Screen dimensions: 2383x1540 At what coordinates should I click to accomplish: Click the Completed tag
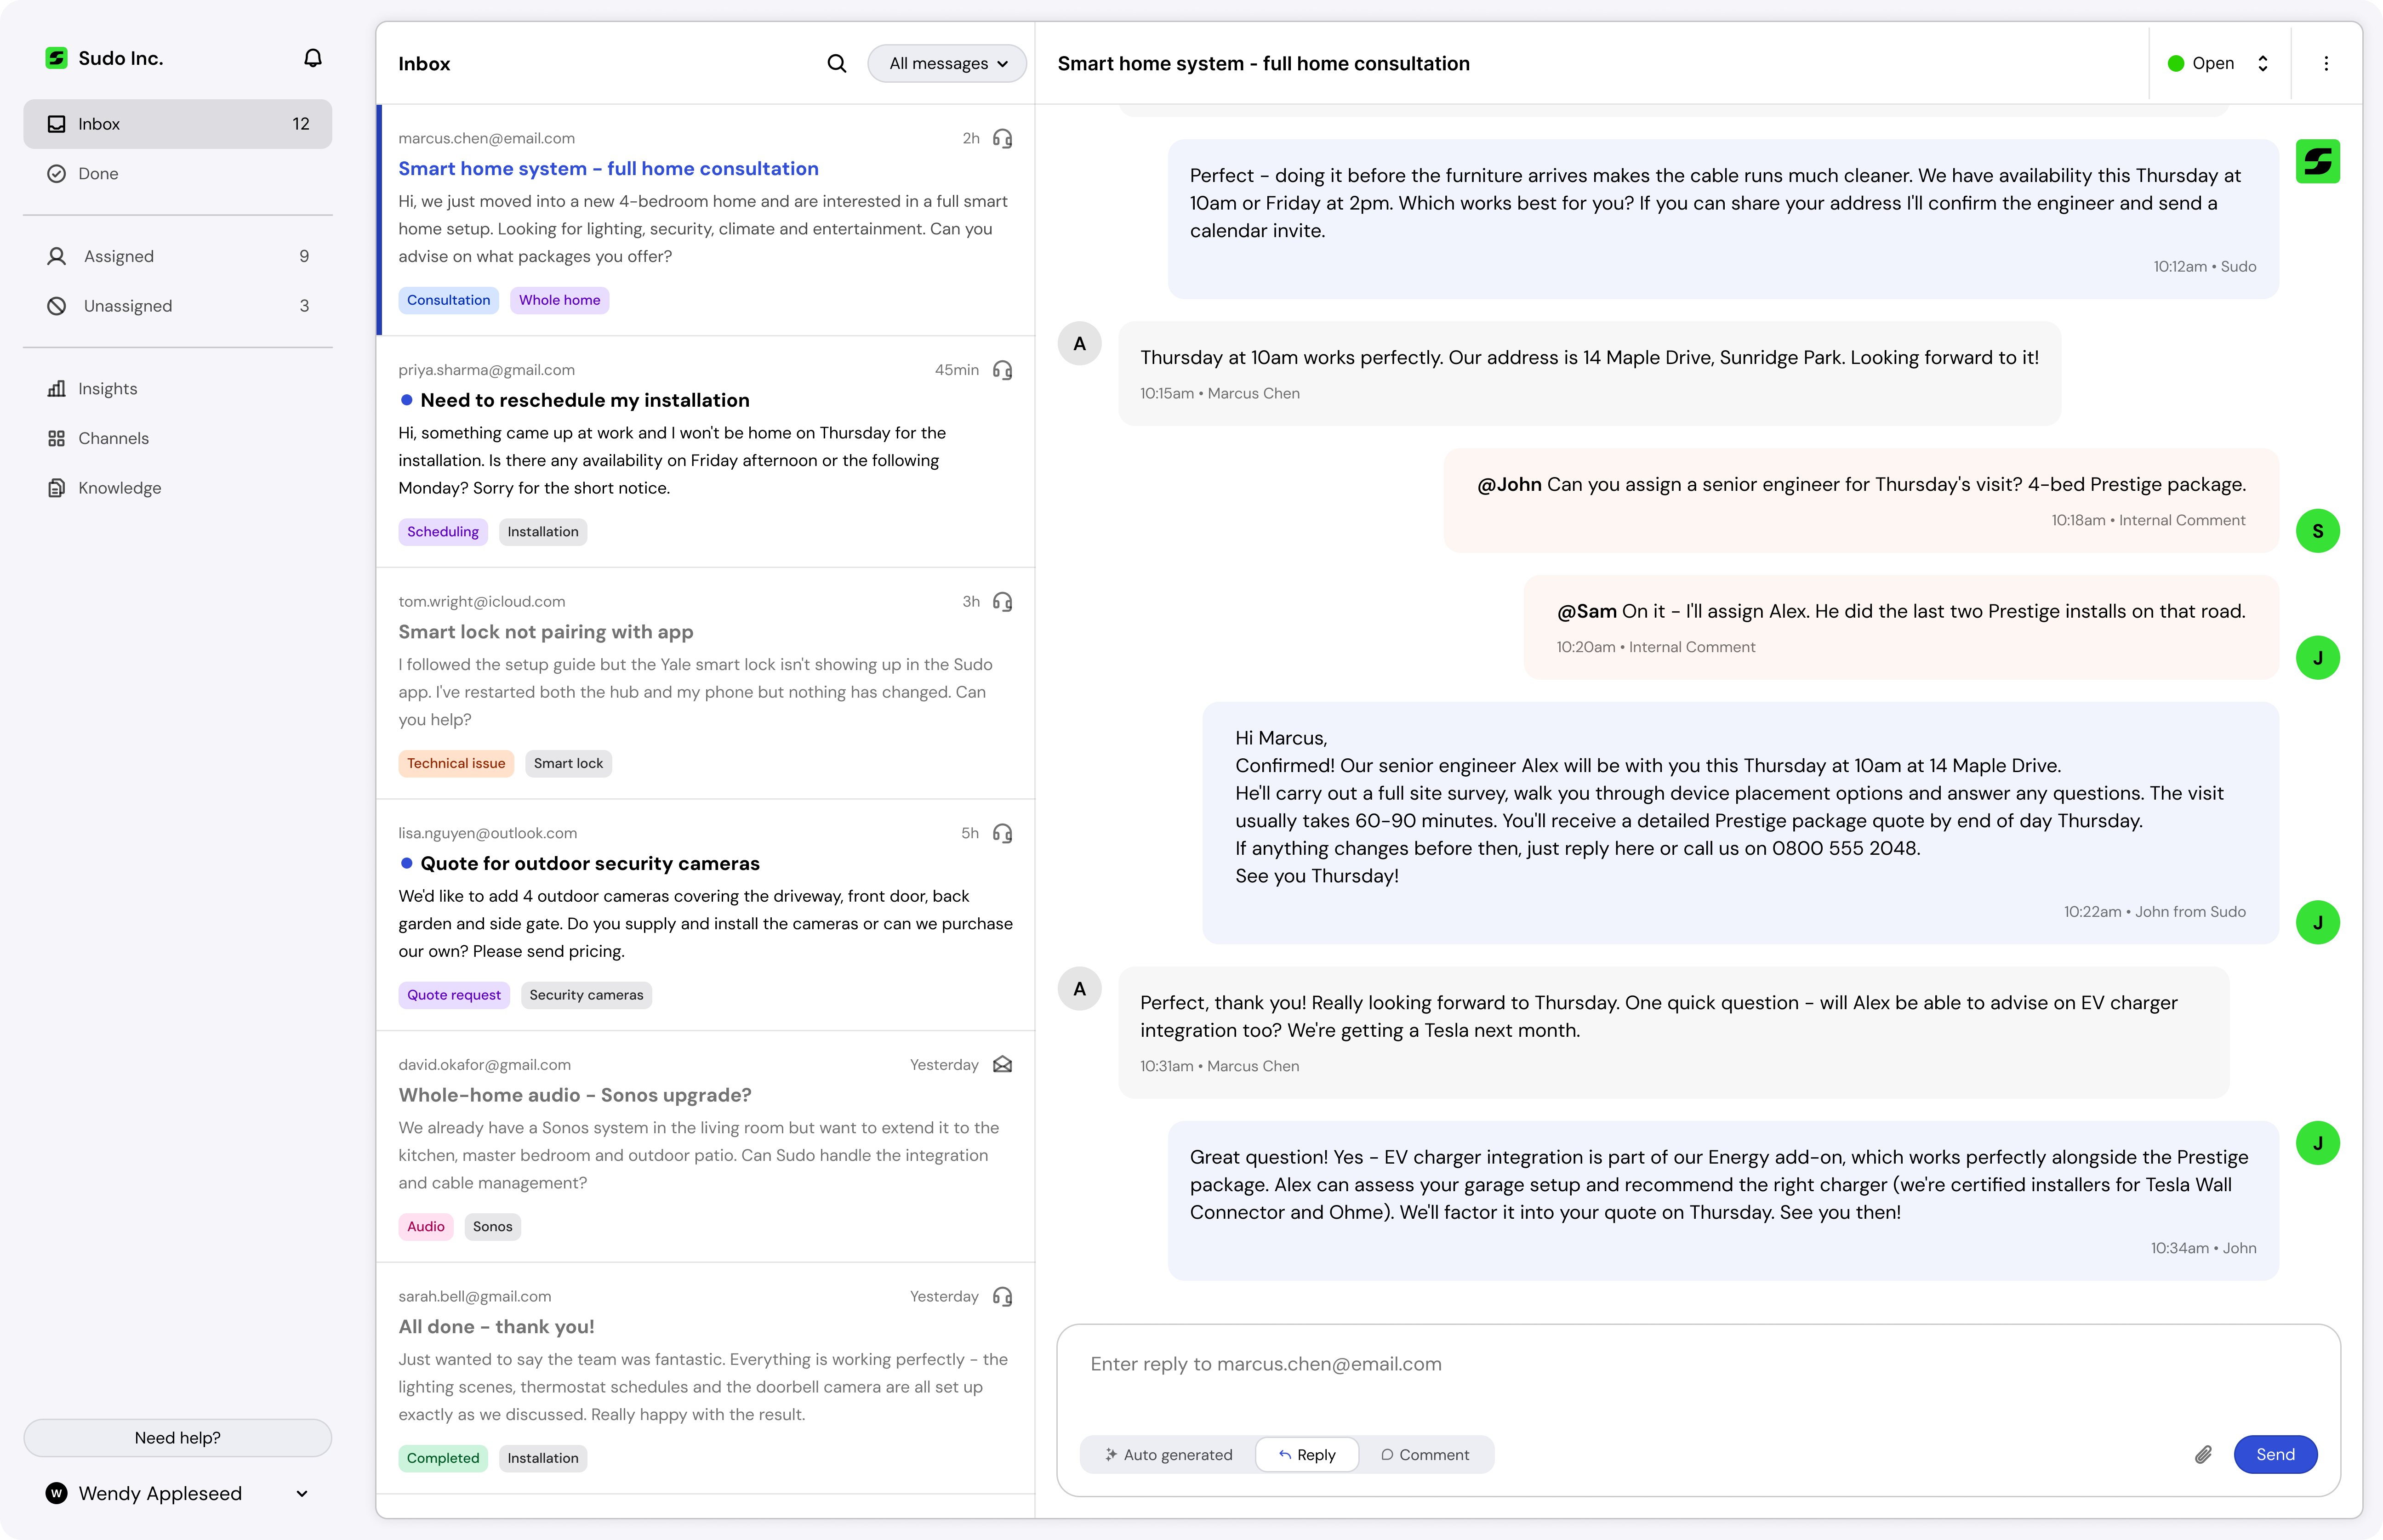coord(443,1458)
